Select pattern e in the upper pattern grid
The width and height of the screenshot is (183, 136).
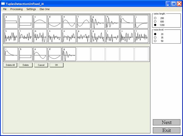(x=69, y=22)
